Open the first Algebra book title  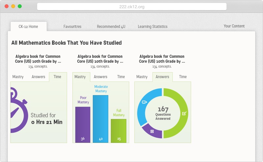tap(38, 59)
